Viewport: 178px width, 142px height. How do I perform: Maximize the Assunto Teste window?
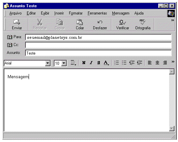pos(166,6)
